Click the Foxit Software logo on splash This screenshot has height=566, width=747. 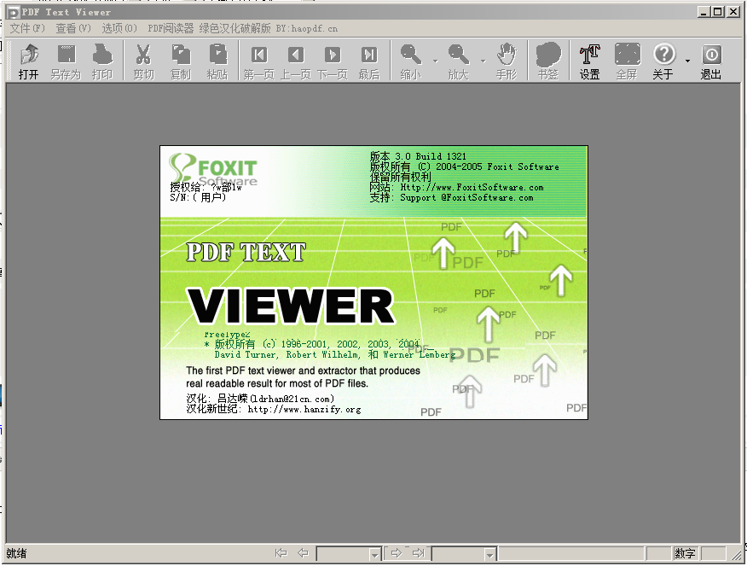click(213, 170)
